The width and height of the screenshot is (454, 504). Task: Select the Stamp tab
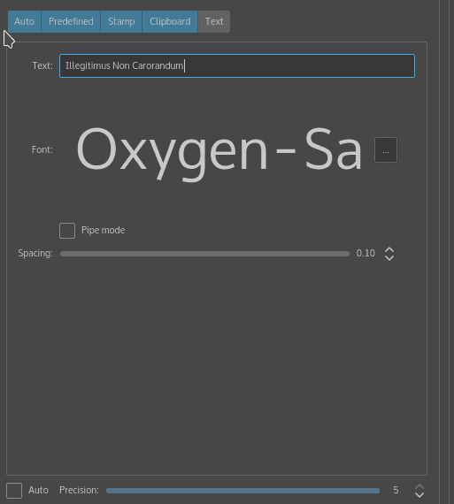[121, 21]
